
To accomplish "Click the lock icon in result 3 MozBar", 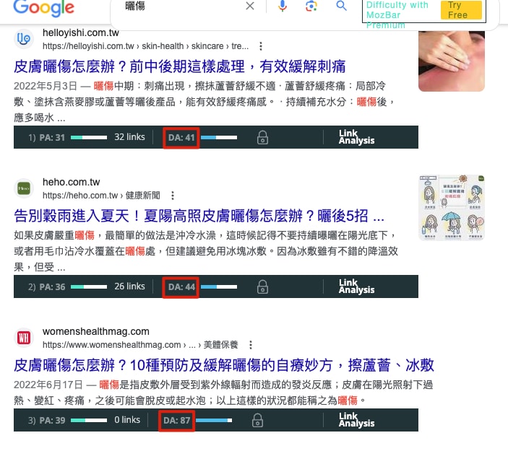I will pos(257,420).
